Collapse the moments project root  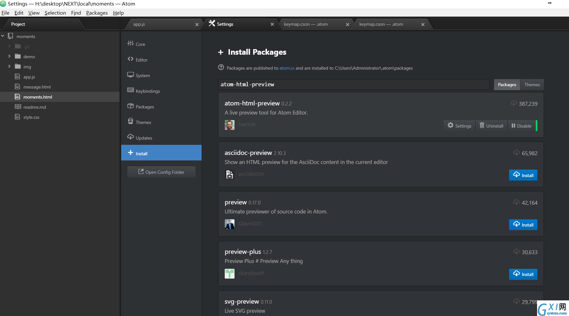click(3, 36)
